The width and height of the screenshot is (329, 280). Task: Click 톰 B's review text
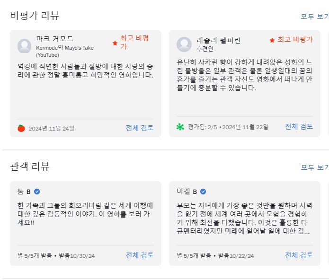[x=85, y=214]
